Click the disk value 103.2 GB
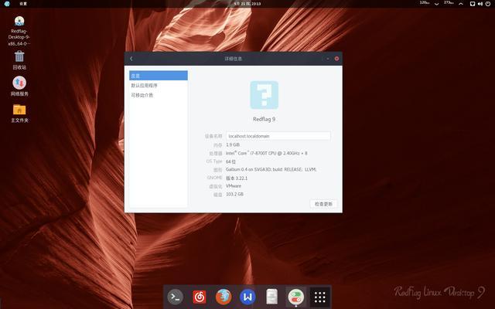Viewport: 495px width, 309px height. tap(234, 194)
